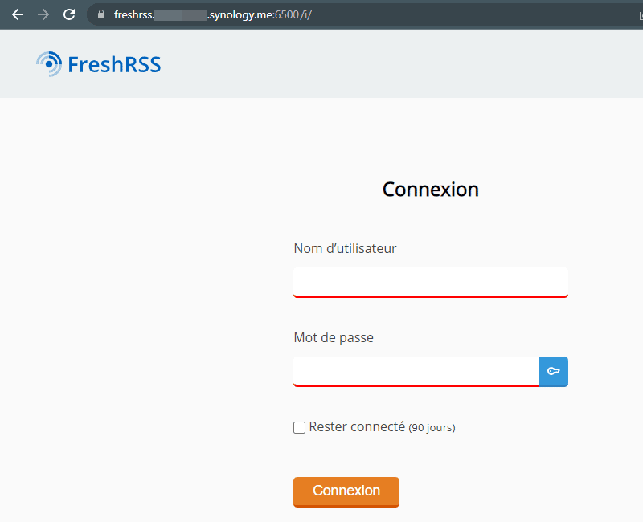Click the browser reload icon

[x=69, y=14]
